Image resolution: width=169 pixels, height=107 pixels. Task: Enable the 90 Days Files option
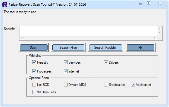34,92
